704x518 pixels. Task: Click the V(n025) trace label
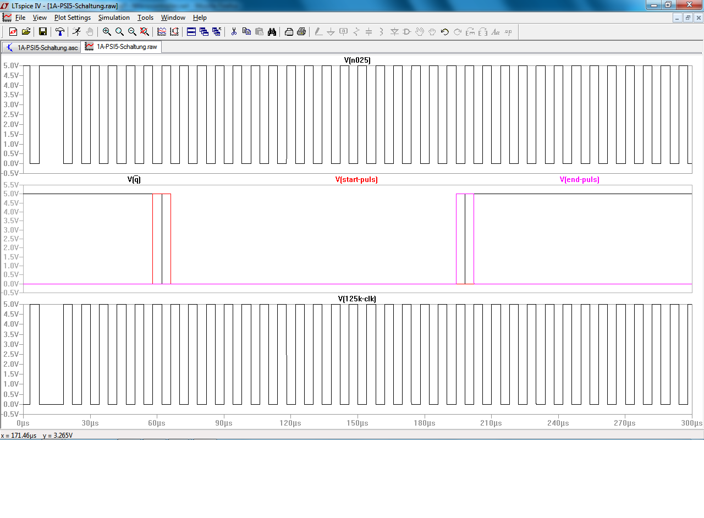point(358,60)
